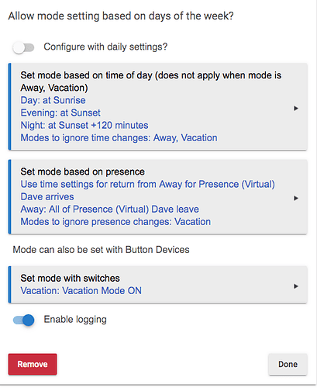Click the Done button
The height and width of the screenshot is (388, 317).
coord(288,364)
